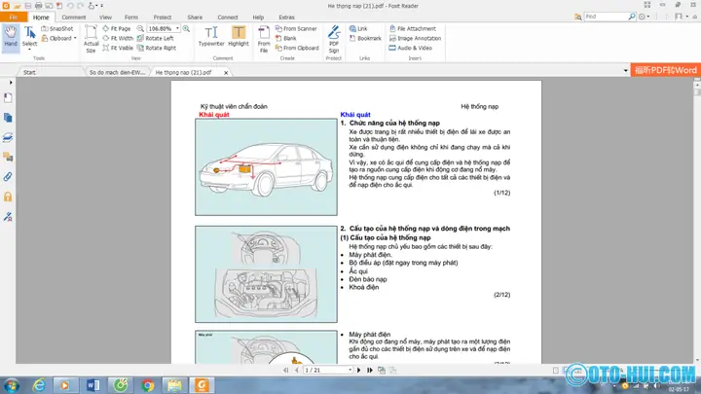
Task: Switch to the Comment ribbon tab
Action: (x=74, y=17)
